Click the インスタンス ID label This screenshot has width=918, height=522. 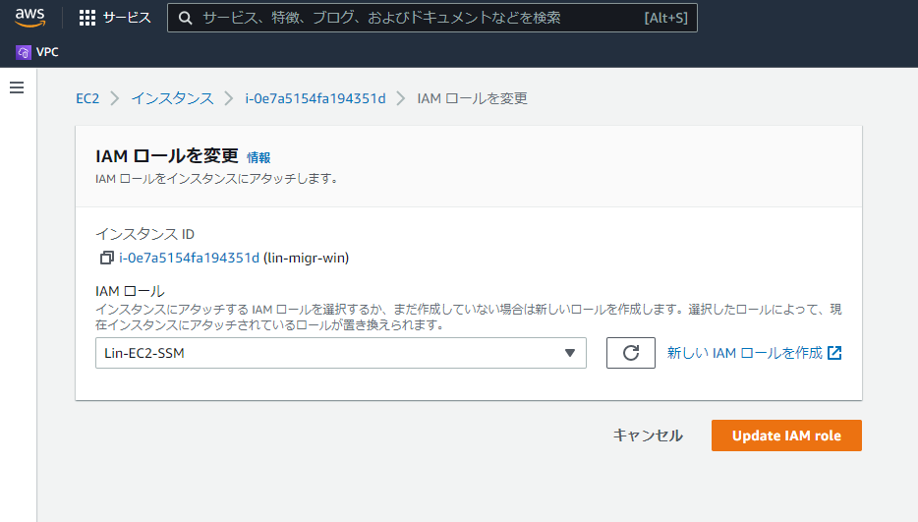(x=144, y=234)
